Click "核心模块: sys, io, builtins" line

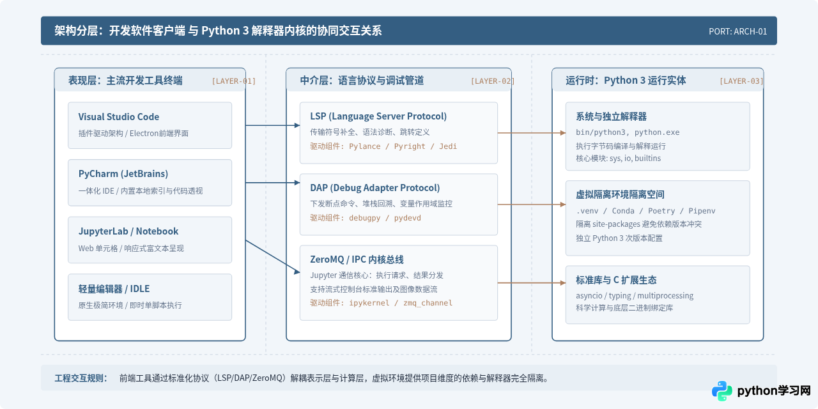coord(619,158)
